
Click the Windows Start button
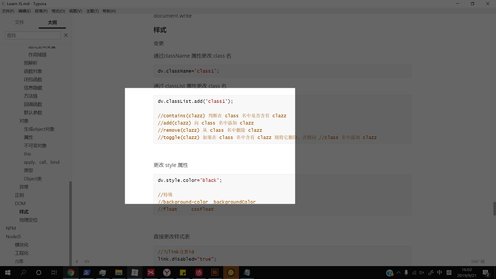pyautogui.click(x=7, y=273)
